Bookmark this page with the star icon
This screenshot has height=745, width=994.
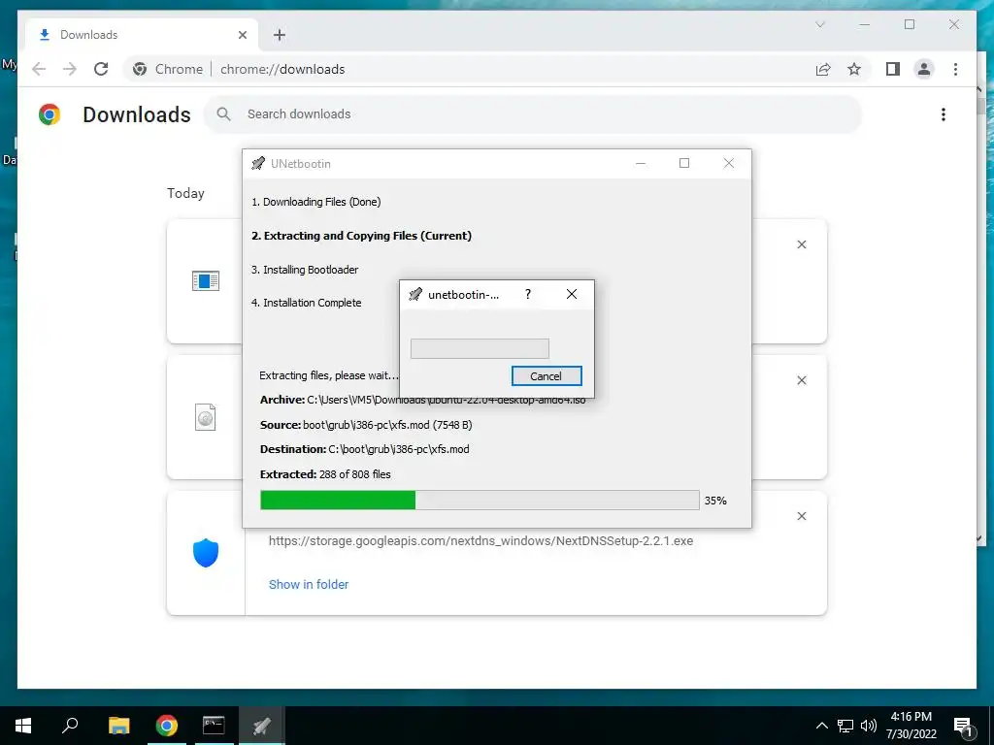click(x=854, y=69)
